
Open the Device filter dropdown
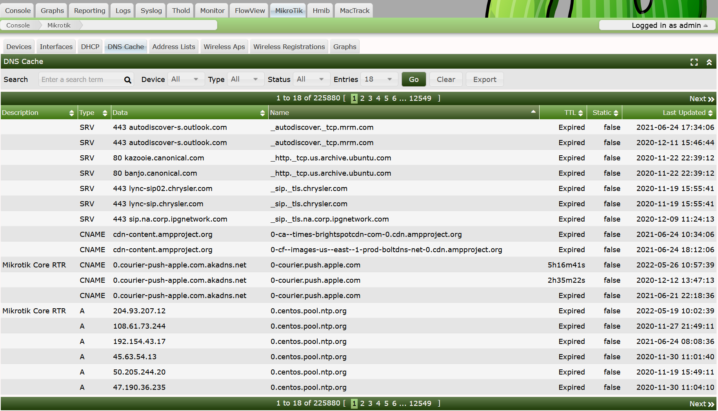coord(186,79)
